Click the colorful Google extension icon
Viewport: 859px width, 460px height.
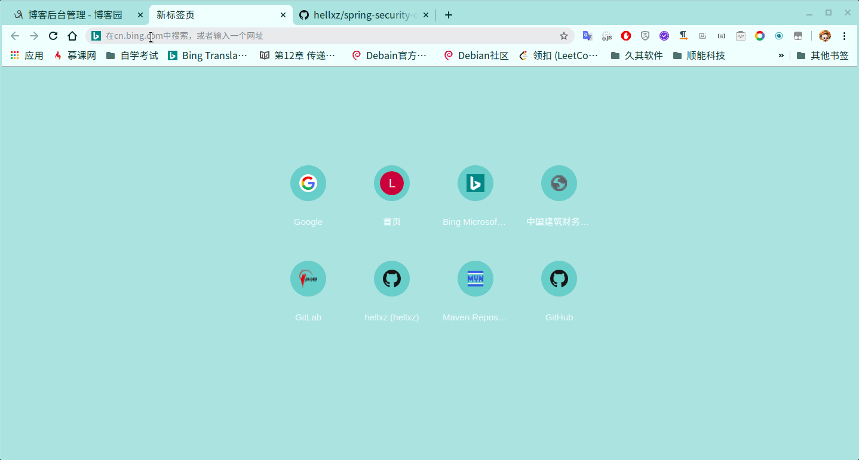pyautogui.click(x=760, y=36)
